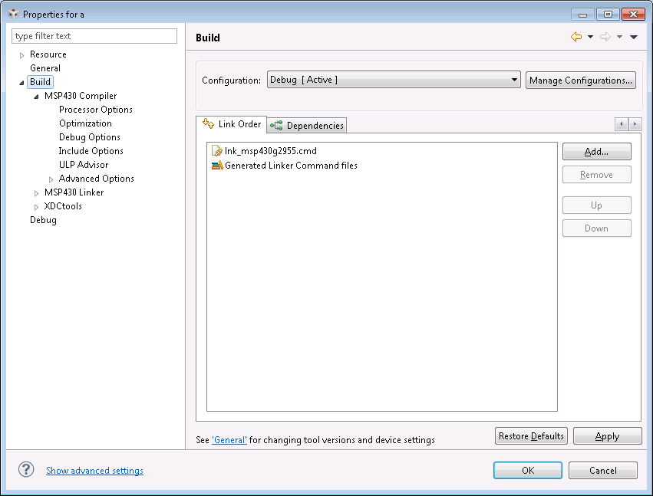Click the Manage Configurations button

pos(581,80)
